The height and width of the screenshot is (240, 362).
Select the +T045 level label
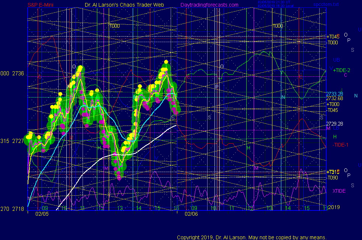[x=333, y=37]
